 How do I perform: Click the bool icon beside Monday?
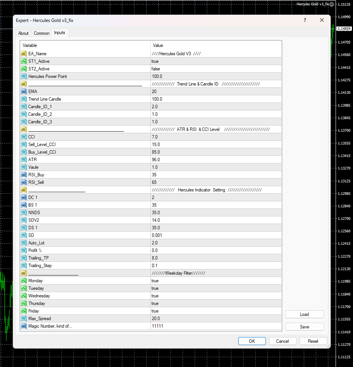(x=23, y=281)
